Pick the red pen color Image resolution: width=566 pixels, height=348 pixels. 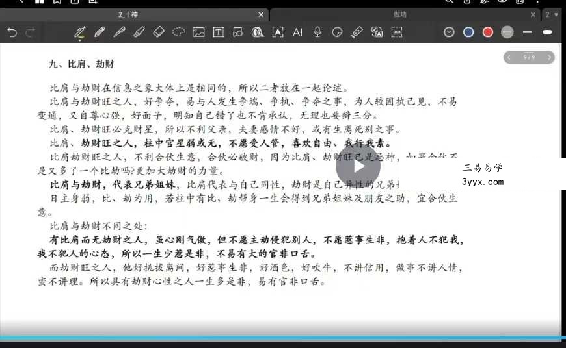(x=488, y=32)
